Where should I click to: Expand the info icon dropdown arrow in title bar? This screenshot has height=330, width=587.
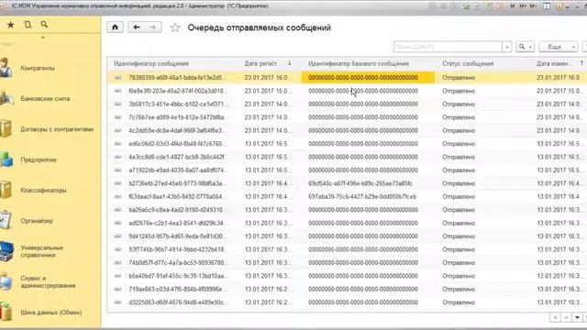567,7
